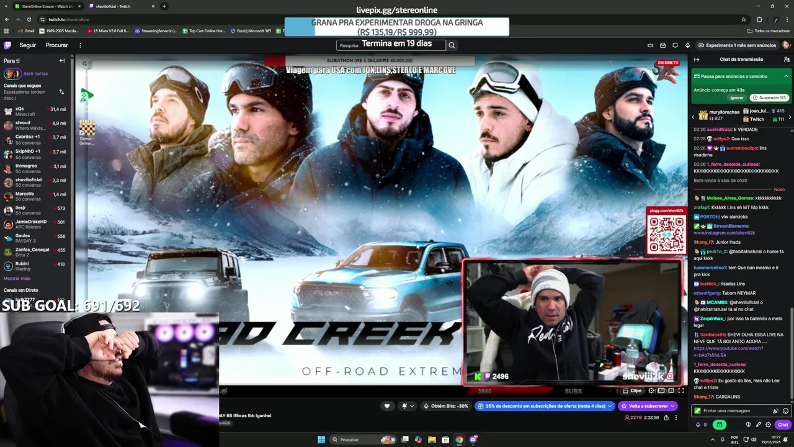The height and width of the screenshot is (447, 794).
Task: Sort followed channels with arrows icon
Action: (x=61, y=92)
